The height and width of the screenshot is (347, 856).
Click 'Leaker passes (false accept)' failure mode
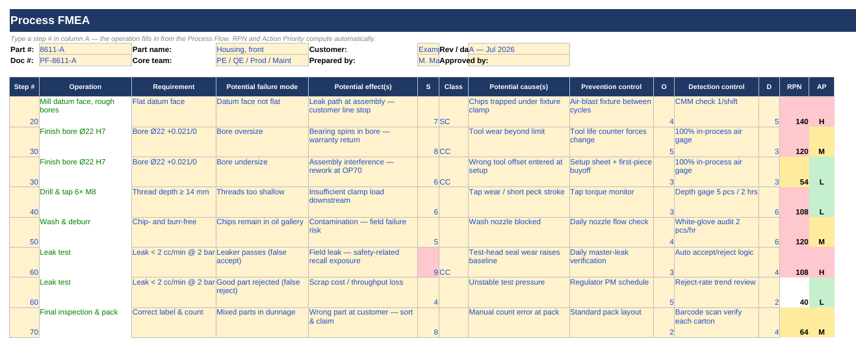(x=262, y=263)
